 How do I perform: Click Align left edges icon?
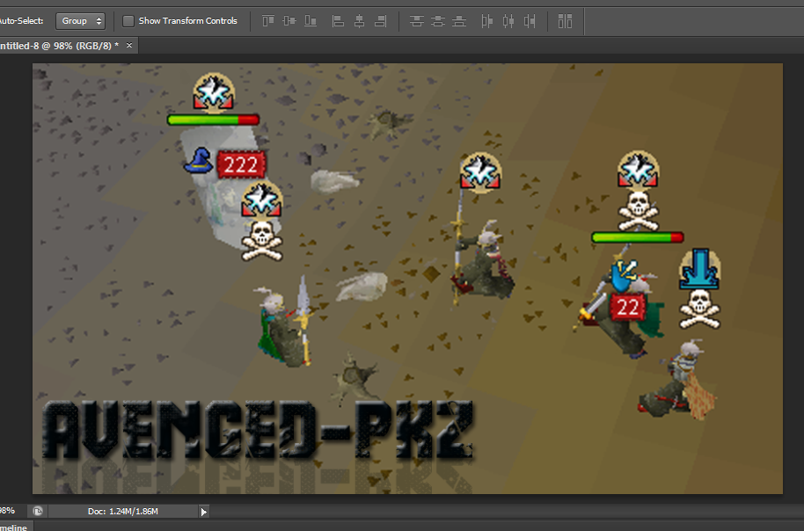coord(338,21)
